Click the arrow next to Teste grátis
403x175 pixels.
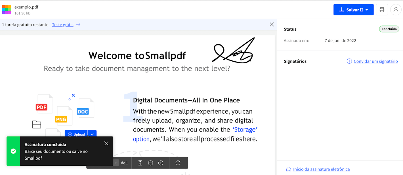tap(78, 25)
